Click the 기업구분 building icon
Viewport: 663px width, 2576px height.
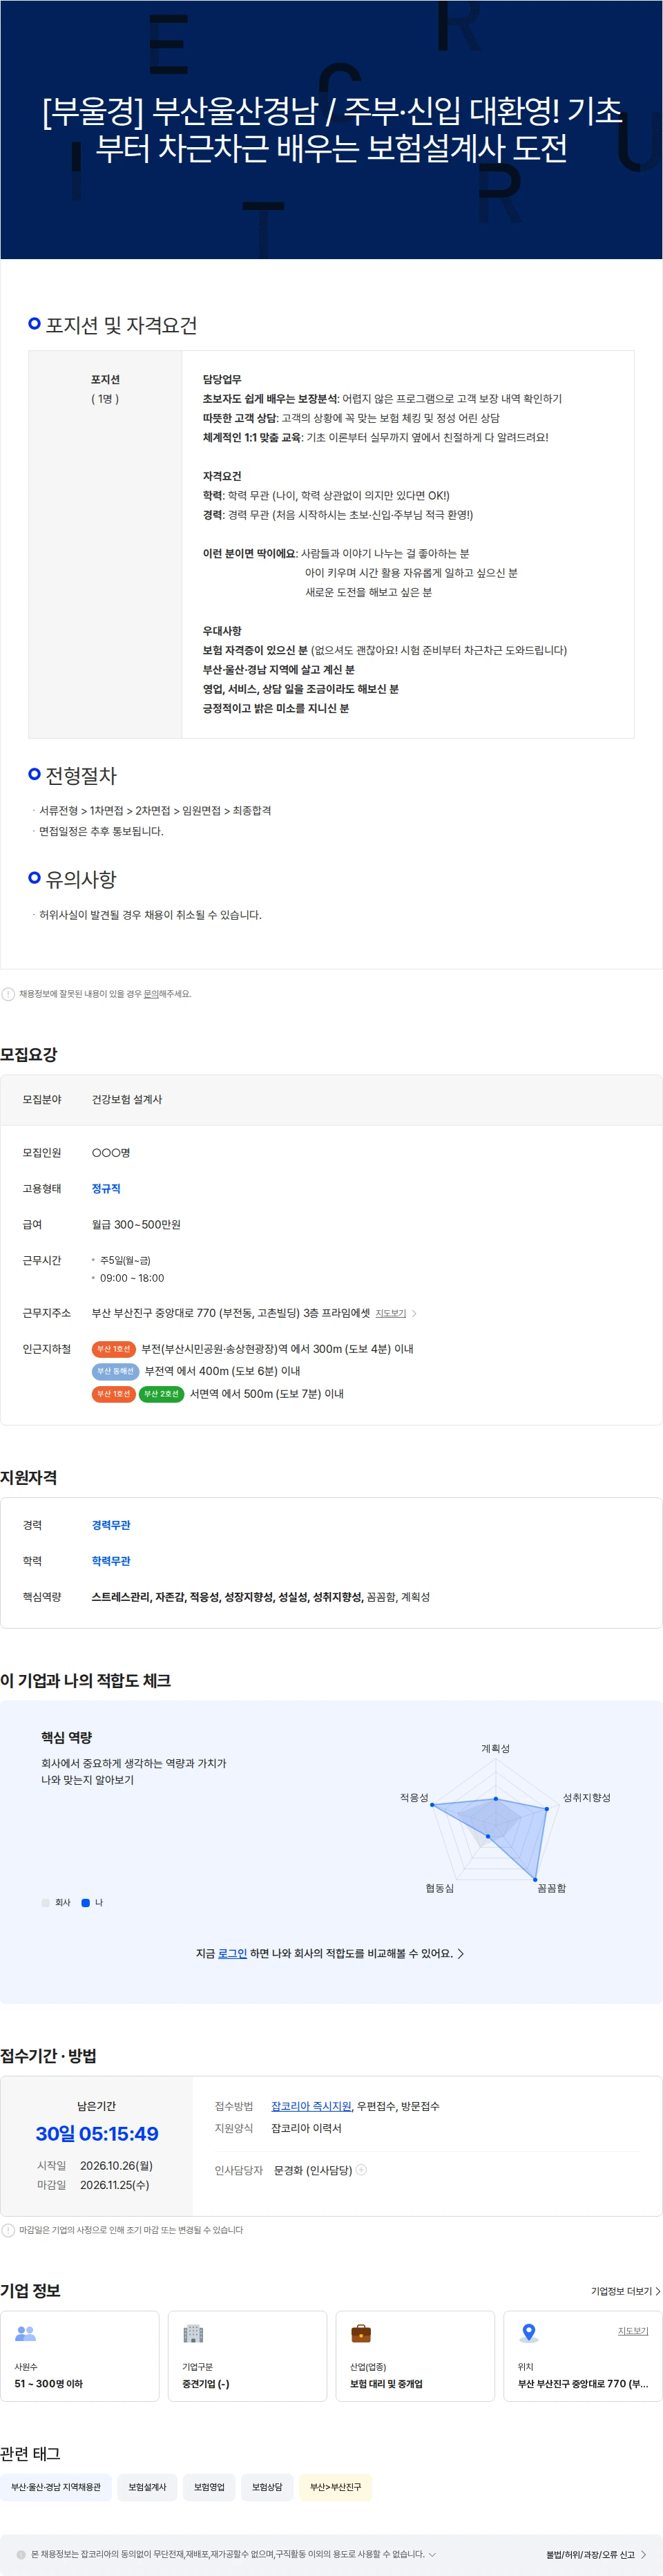pyautogui.click(x=193, y=2334)
